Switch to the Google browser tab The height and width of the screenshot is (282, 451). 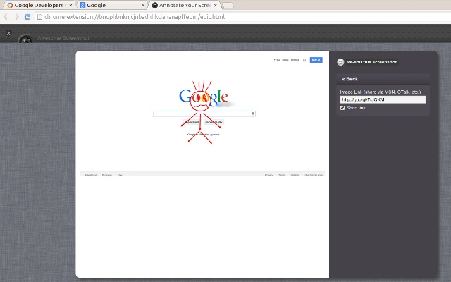111,5
